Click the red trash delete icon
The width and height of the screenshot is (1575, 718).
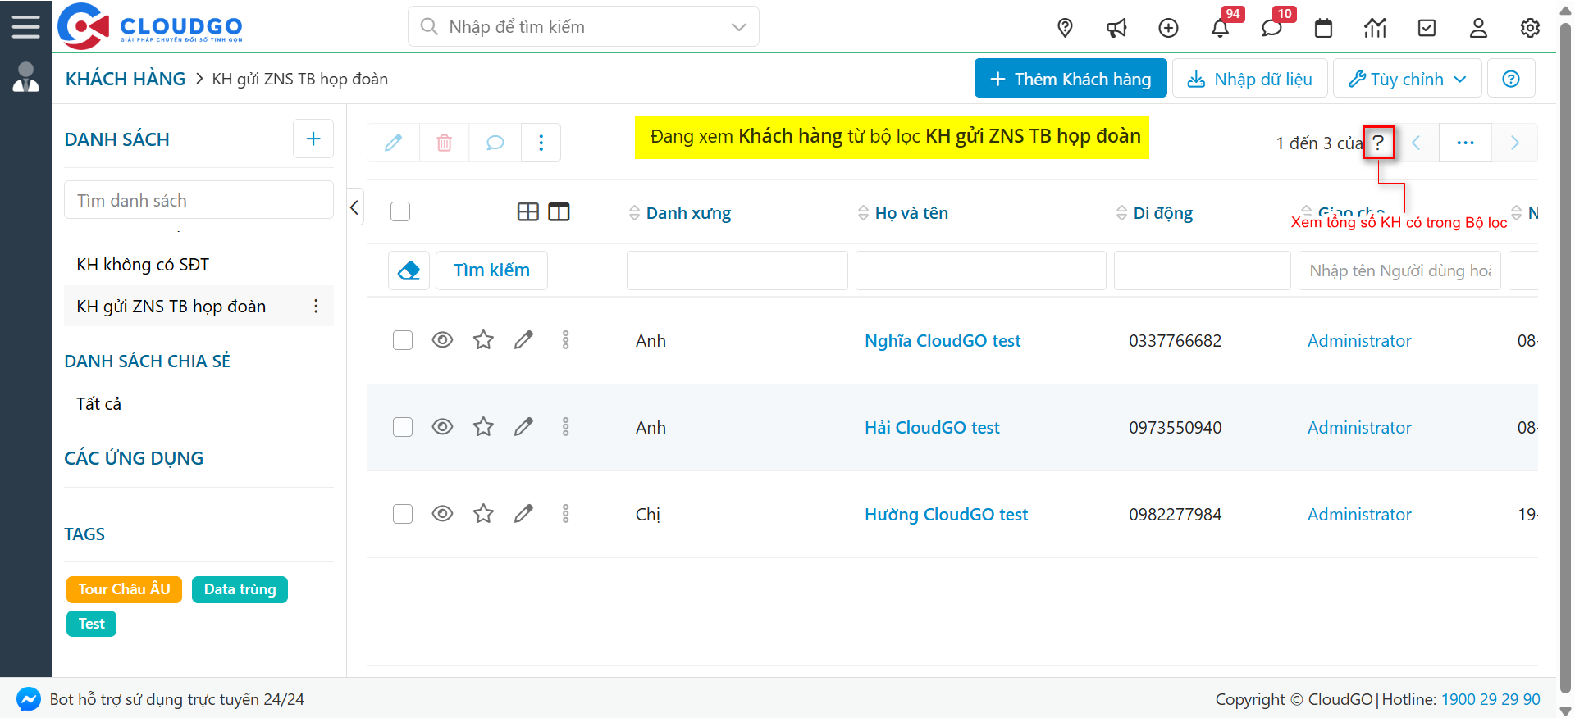[444, 143]
